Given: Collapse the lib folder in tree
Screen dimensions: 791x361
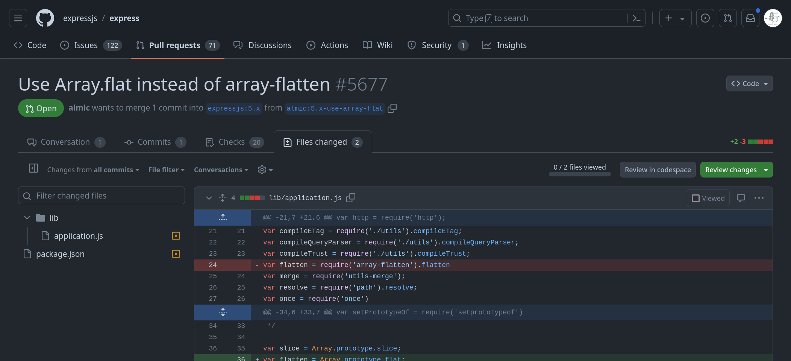Looking at the screenshot, I should [27, 218].
